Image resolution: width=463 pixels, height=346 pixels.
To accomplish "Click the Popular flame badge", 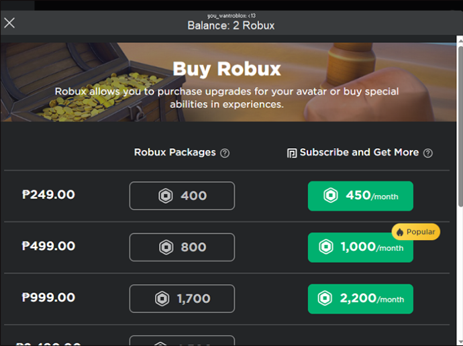I will click(416, 232).
